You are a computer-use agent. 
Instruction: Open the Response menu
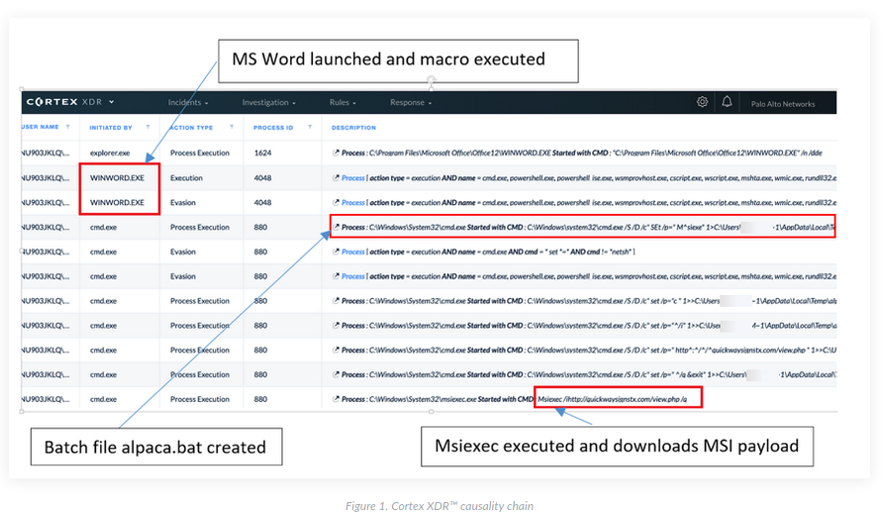coord(411,102)
